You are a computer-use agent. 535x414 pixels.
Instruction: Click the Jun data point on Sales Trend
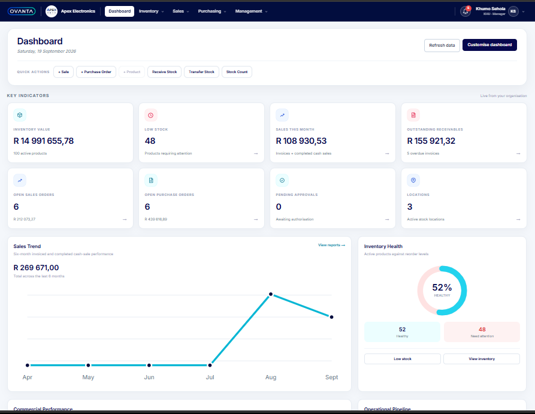click(149, 365)
